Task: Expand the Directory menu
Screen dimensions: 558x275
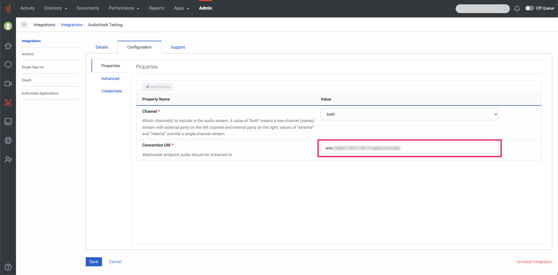Action: [x=56, y=8]
